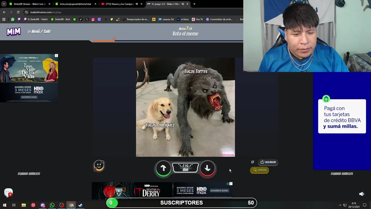Viewport: 371px width, 209px height.
Task: Toggle the game sound speaker icon
Action: click(362, 194)
